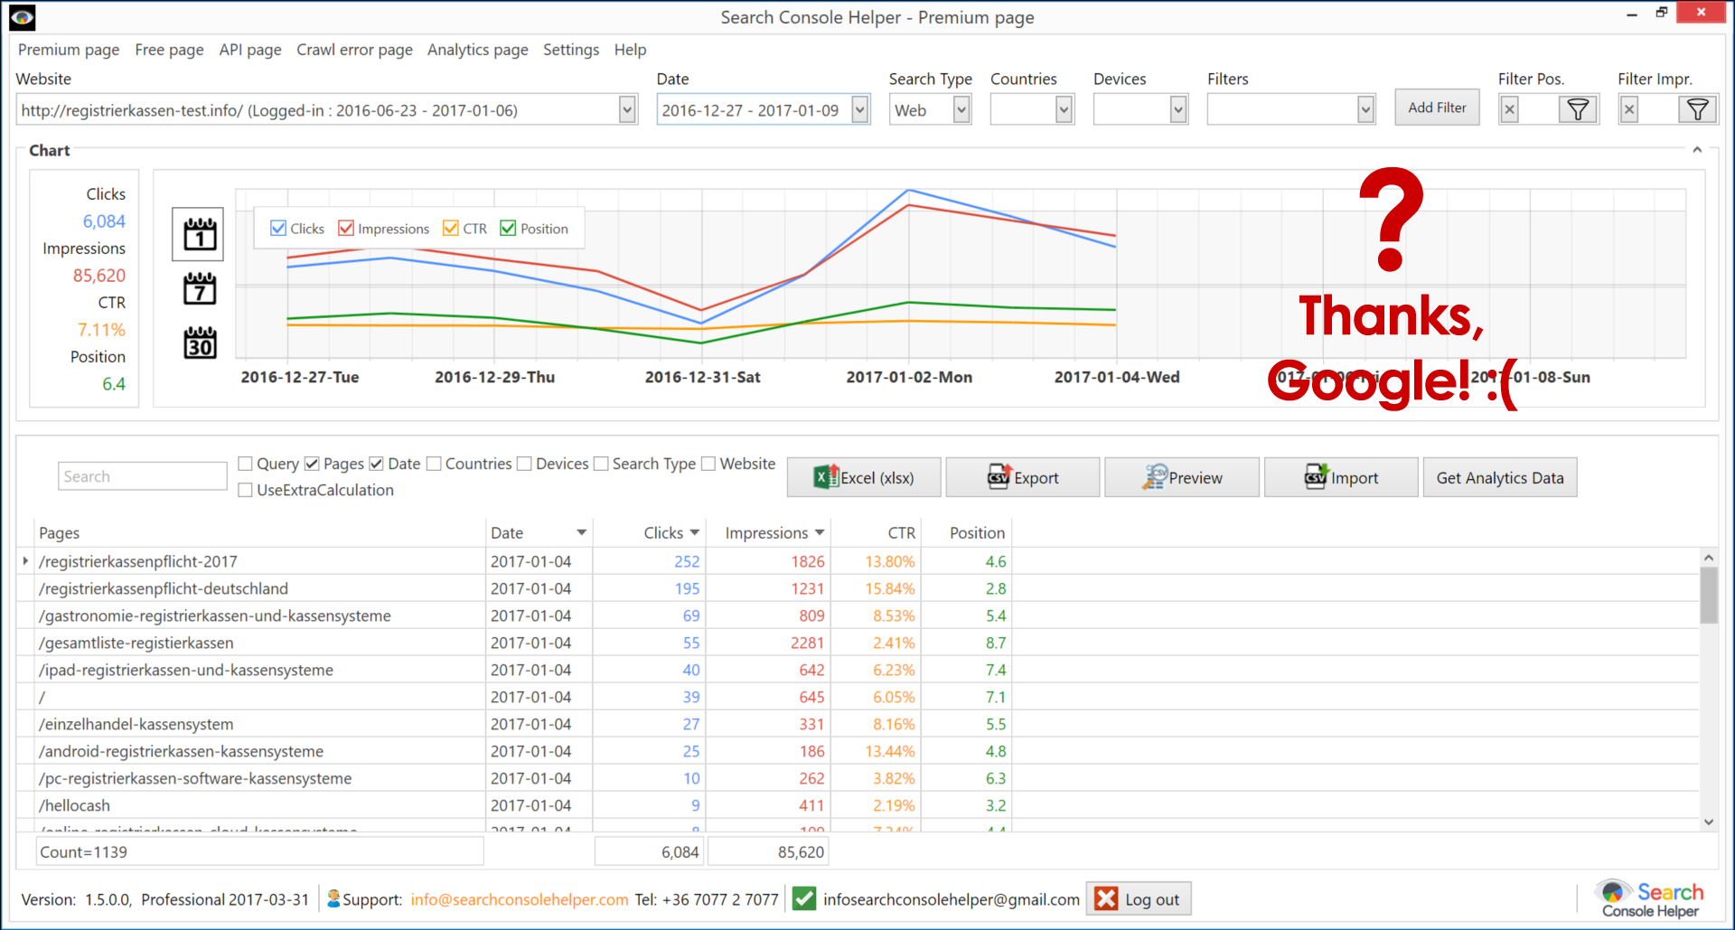Click the Pages column header
Image resolution: width=1735 pixels, height=930 pixels.
point(259,532)
